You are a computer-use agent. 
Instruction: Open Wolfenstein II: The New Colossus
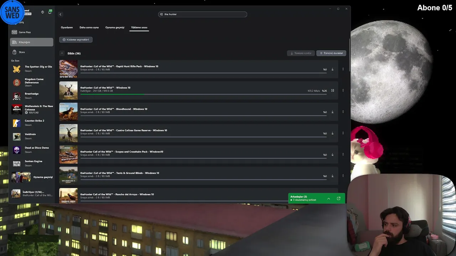[x=32, y=109]
